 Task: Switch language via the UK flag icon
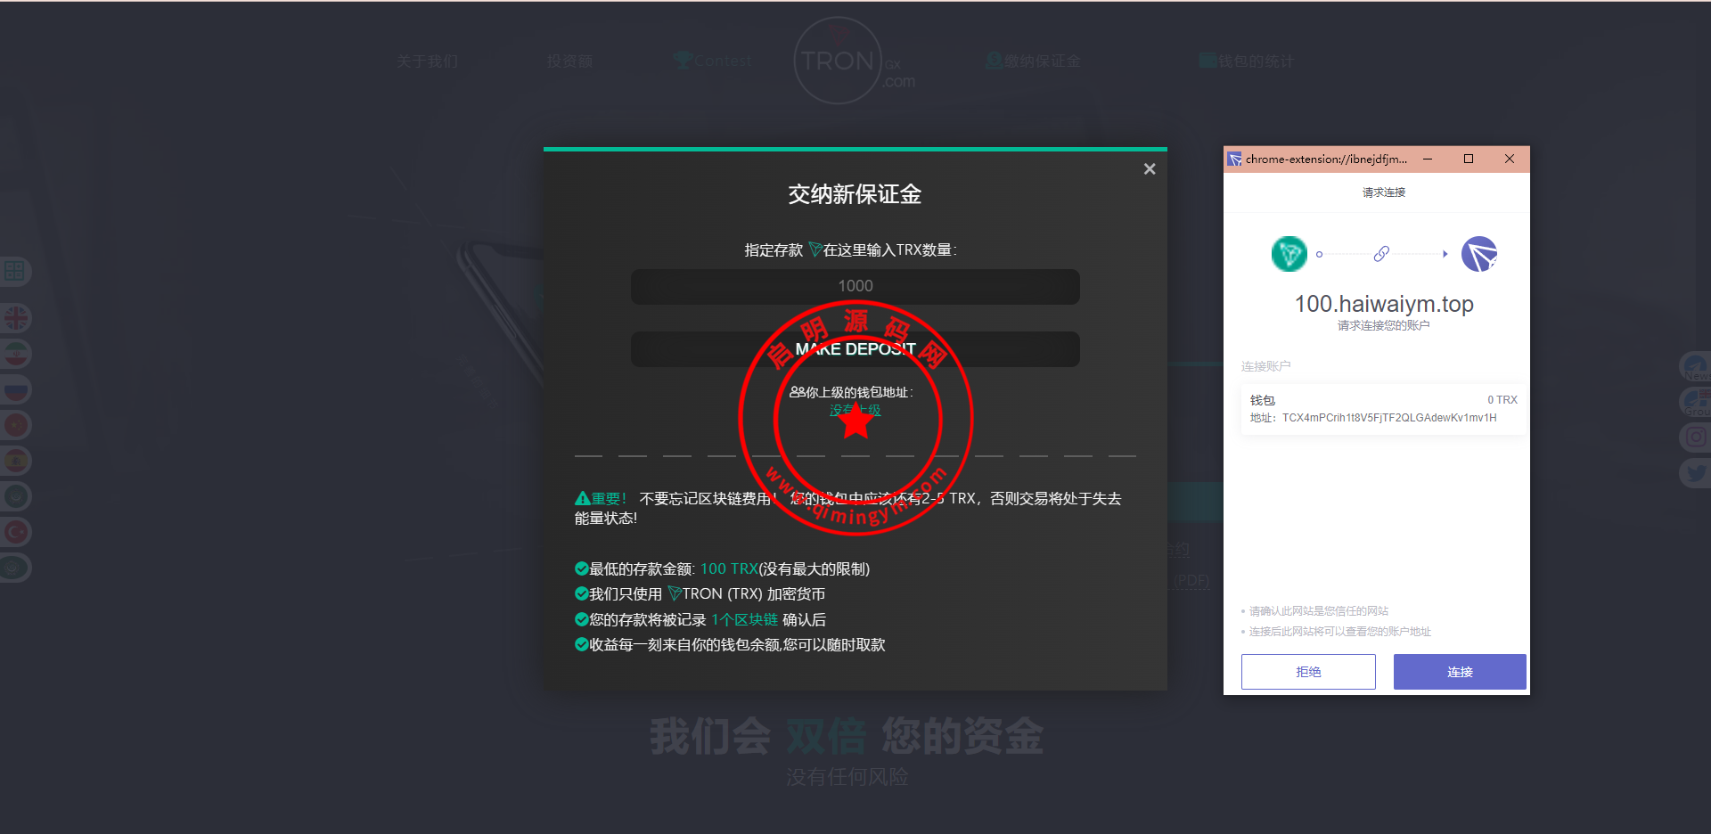click(16, 318)
